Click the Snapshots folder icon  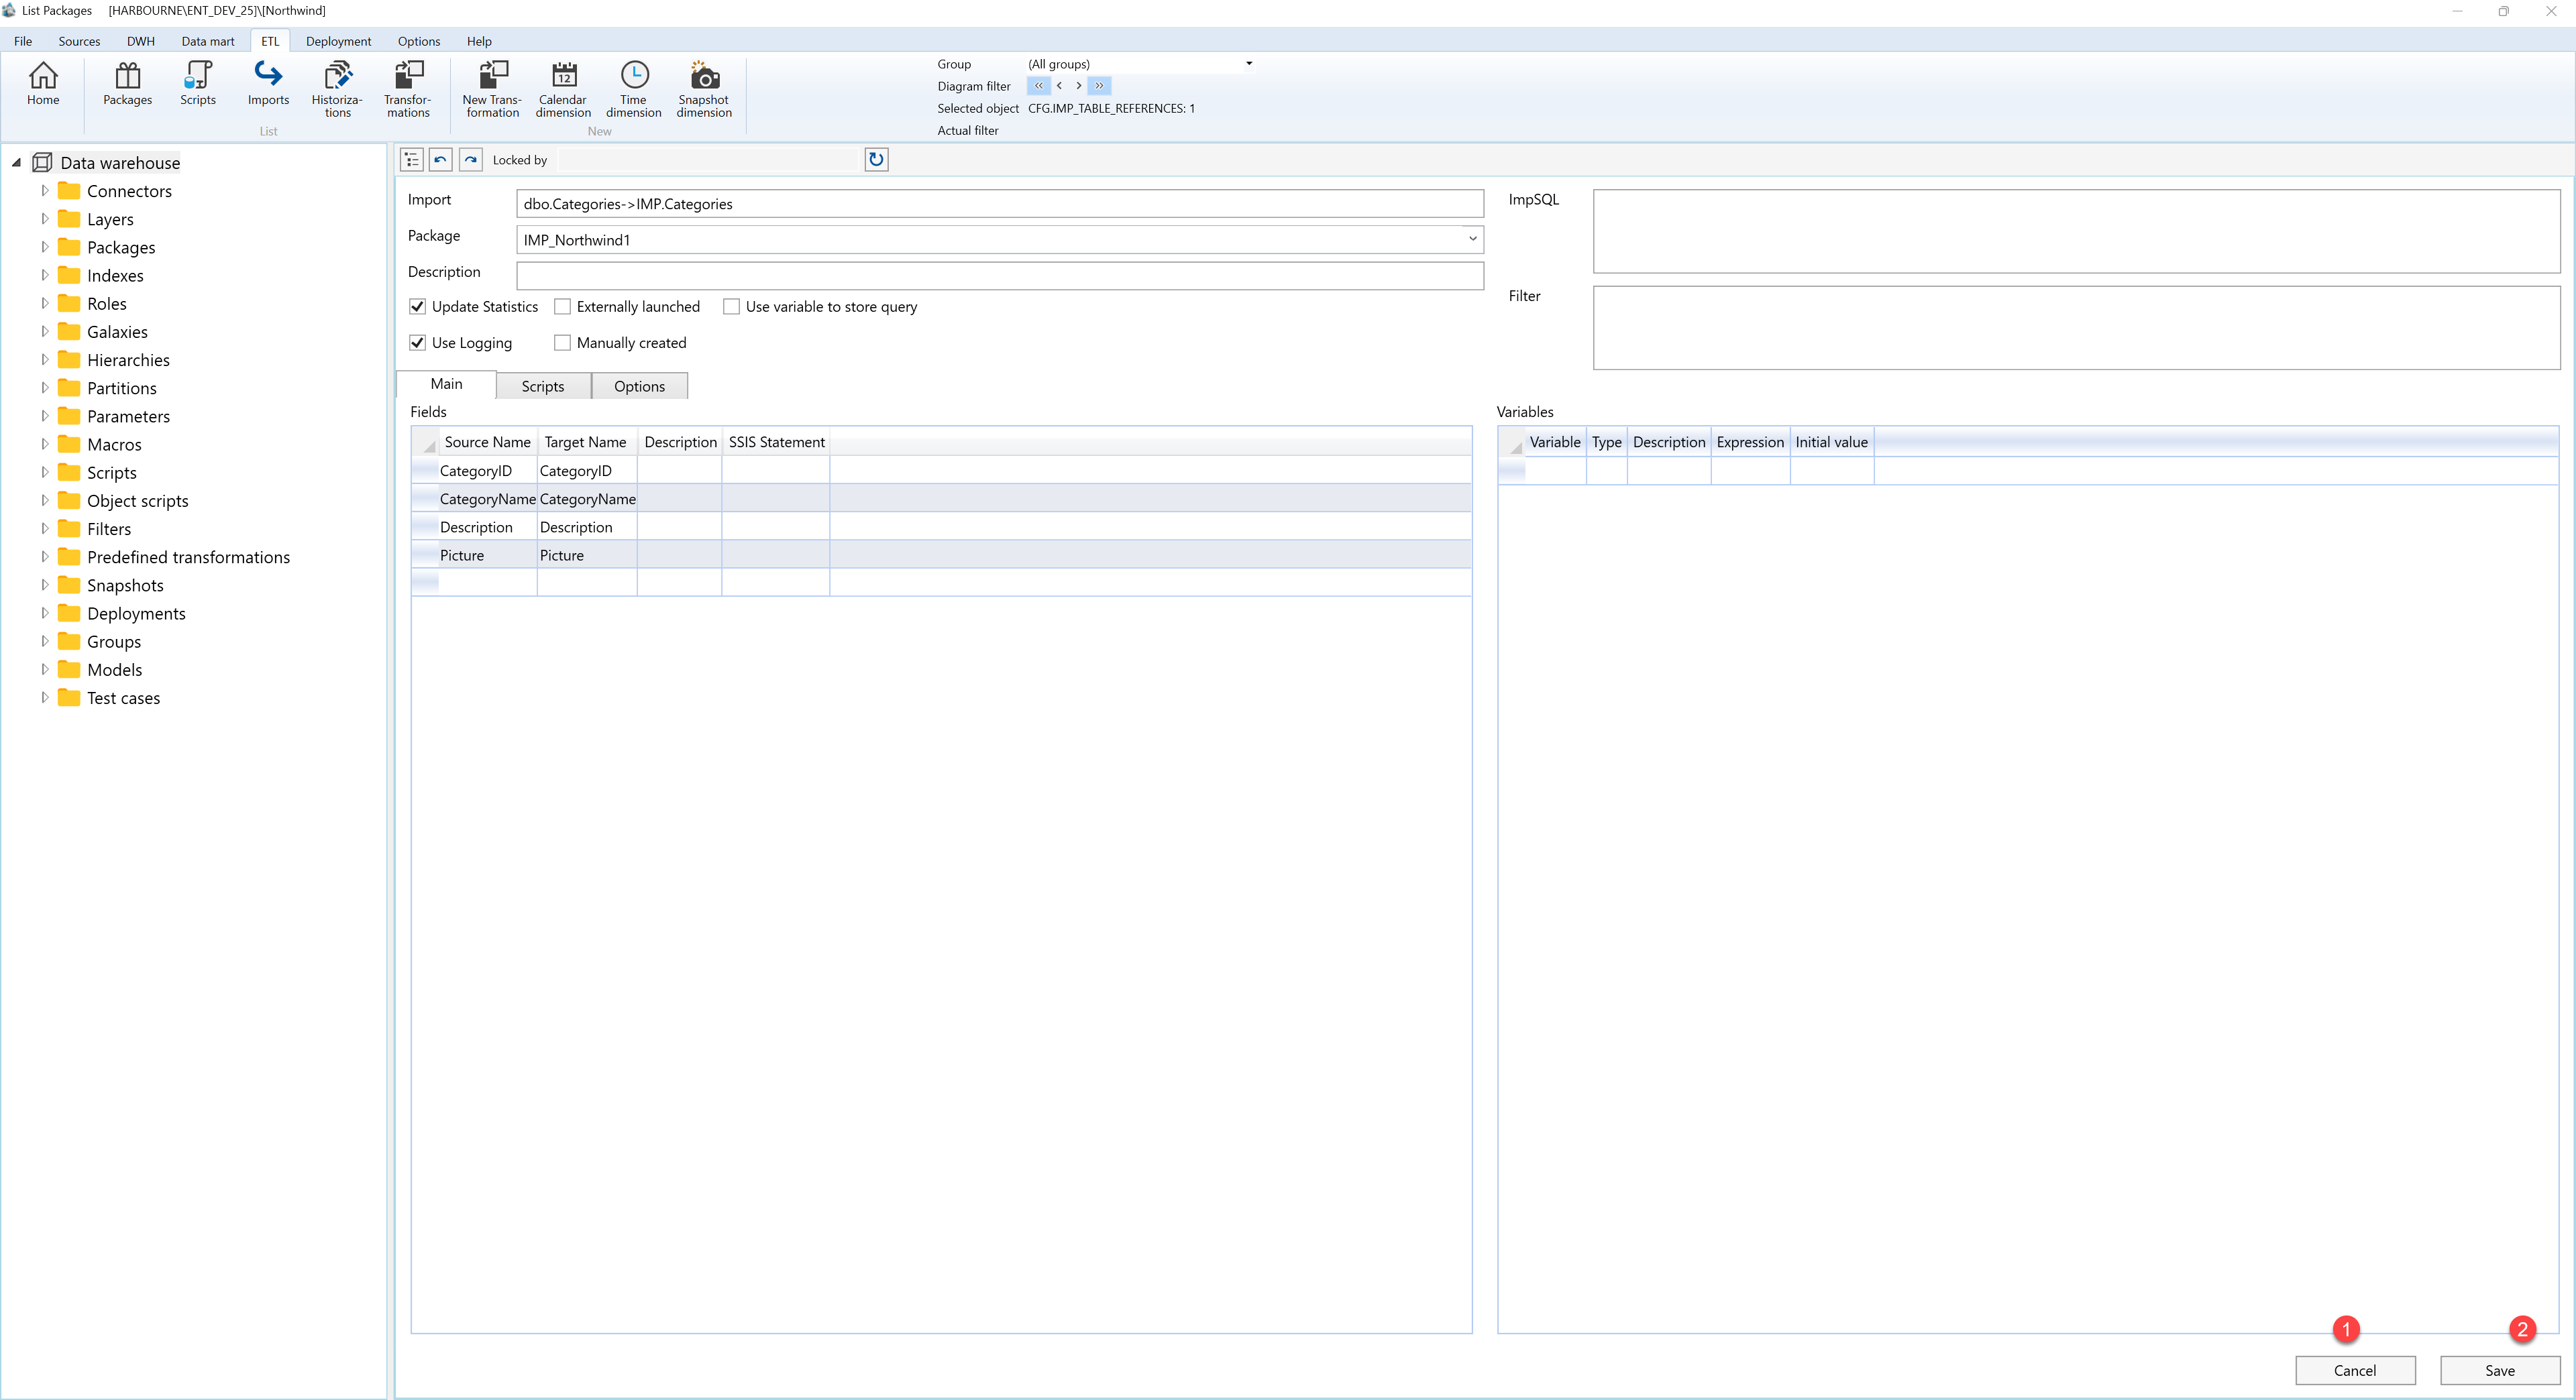[x=69, y=585]
